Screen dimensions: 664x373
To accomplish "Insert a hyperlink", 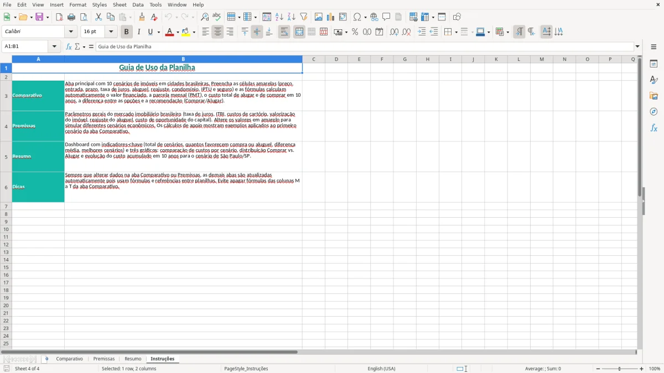I will [x=374, y=17].
